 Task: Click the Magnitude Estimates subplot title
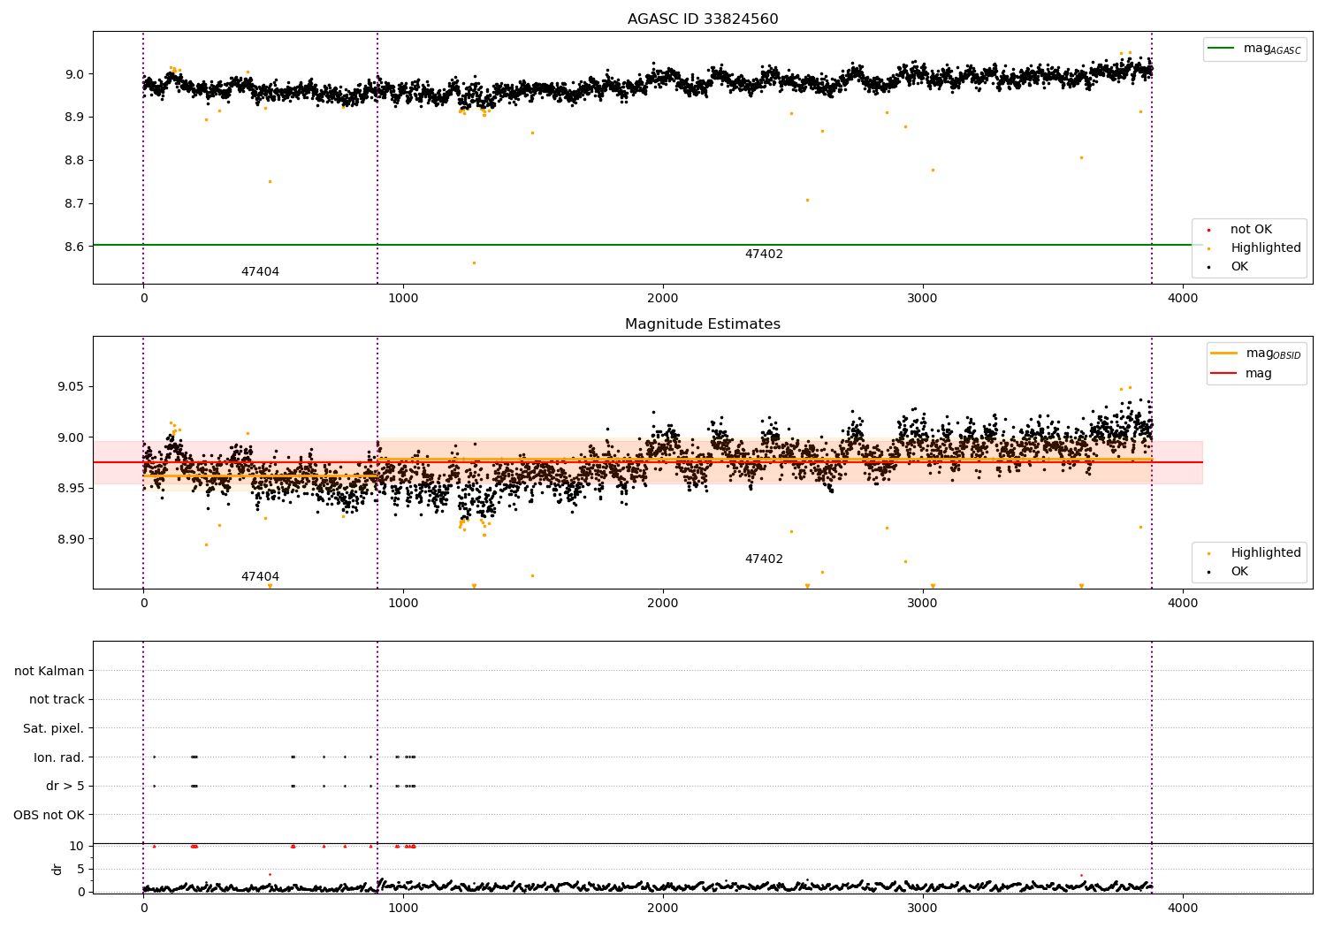tap(703, 324)
